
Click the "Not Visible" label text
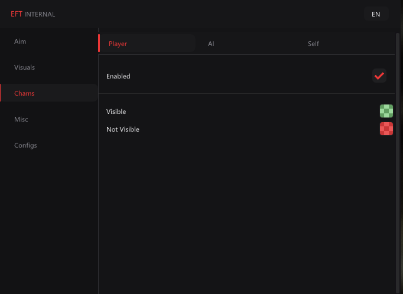122,129
